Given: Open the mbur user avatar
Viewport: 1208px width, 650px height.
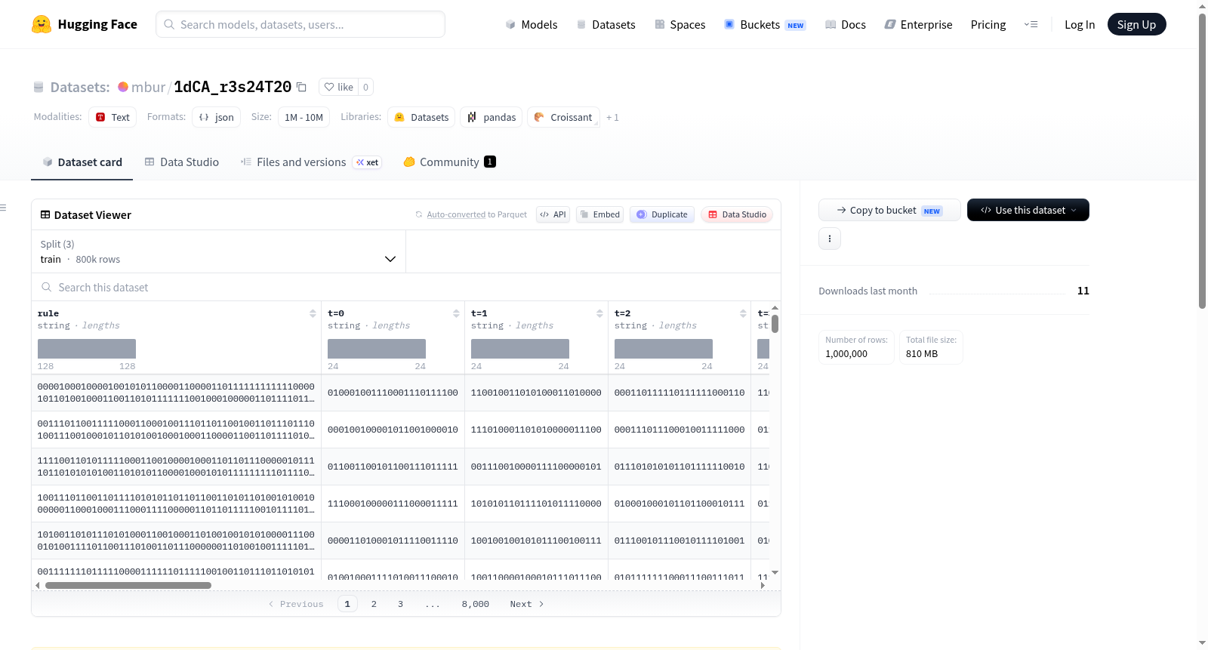Looking at the screenshot, I should 123,87.
